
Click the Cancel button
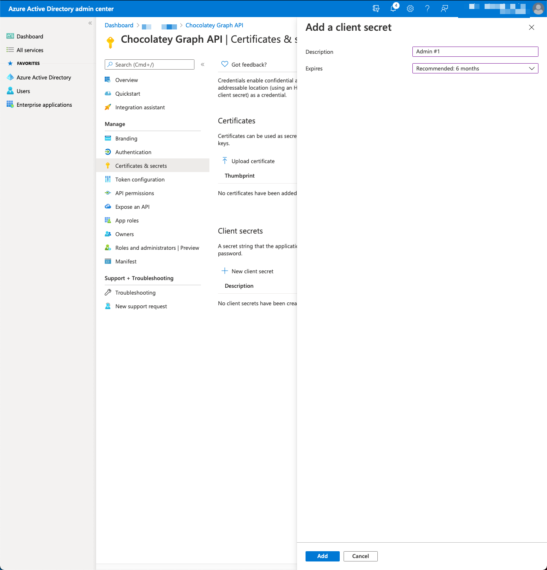(x=361, y=556)
